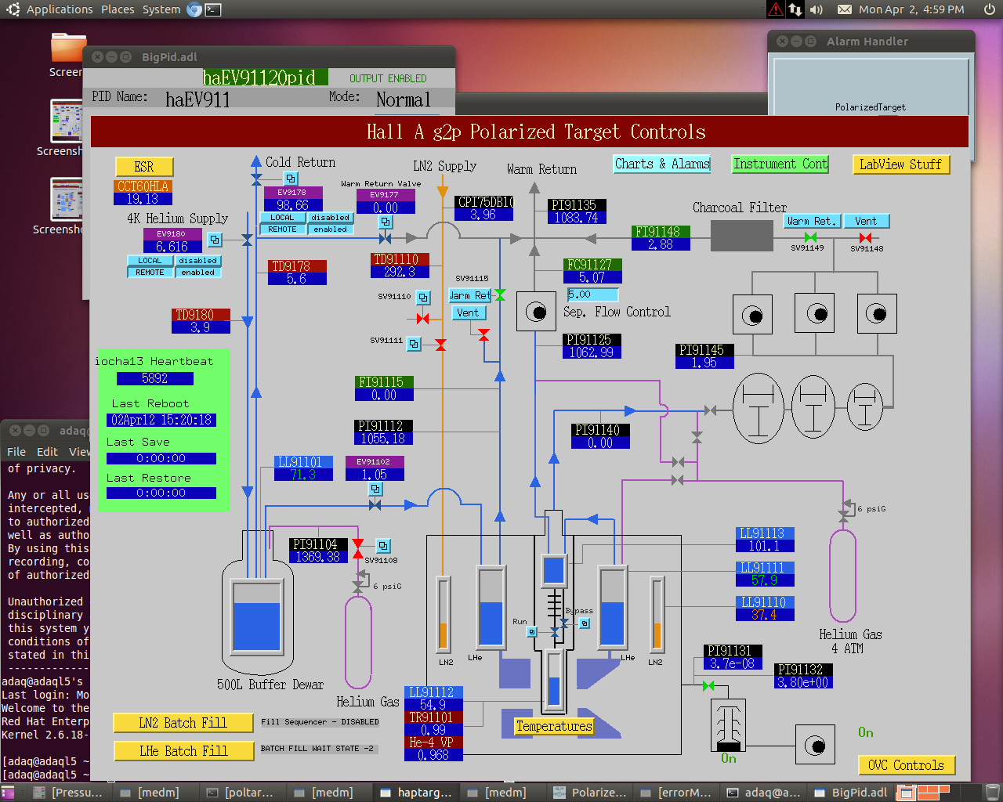Select Warm Ret. for Charcoal Filter
Viewport: 1003px width, 802px height.
pyautogui.click(x=812, y=221)
